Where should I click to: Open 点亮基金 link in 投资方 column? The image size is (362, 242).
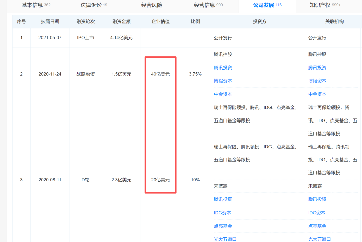pos(223,226)
